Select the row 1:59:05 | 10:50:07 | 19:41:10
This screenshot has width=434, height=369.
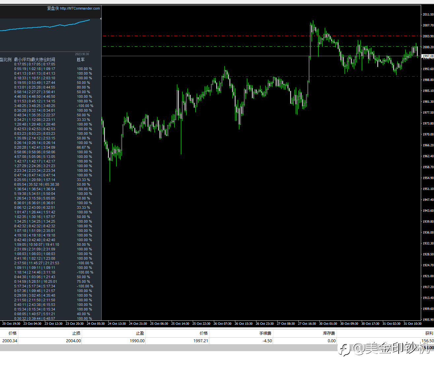point(37,244)
